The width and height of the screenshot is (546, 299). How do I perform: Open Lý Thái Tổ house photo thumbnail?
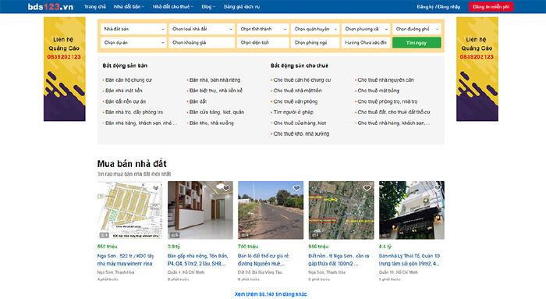[412, 210]
